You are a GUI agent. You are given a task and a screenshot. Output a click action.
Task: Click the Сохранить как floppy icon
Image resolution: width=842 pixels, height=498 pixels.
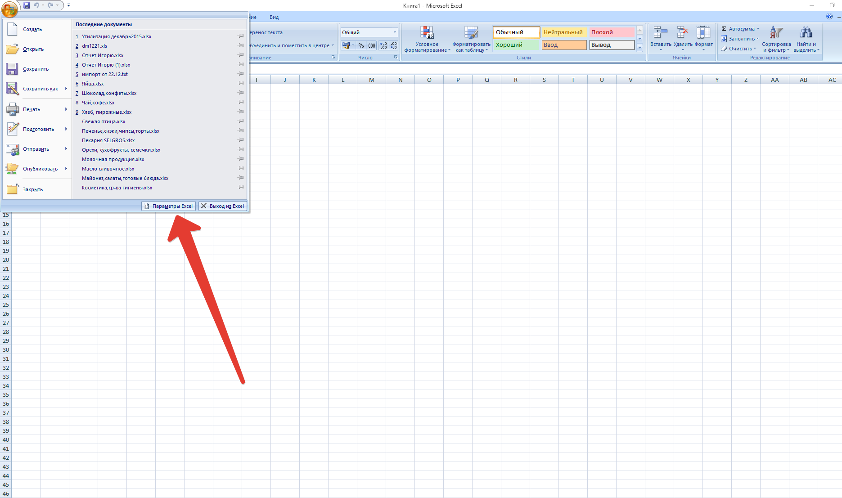coord(12,89)
